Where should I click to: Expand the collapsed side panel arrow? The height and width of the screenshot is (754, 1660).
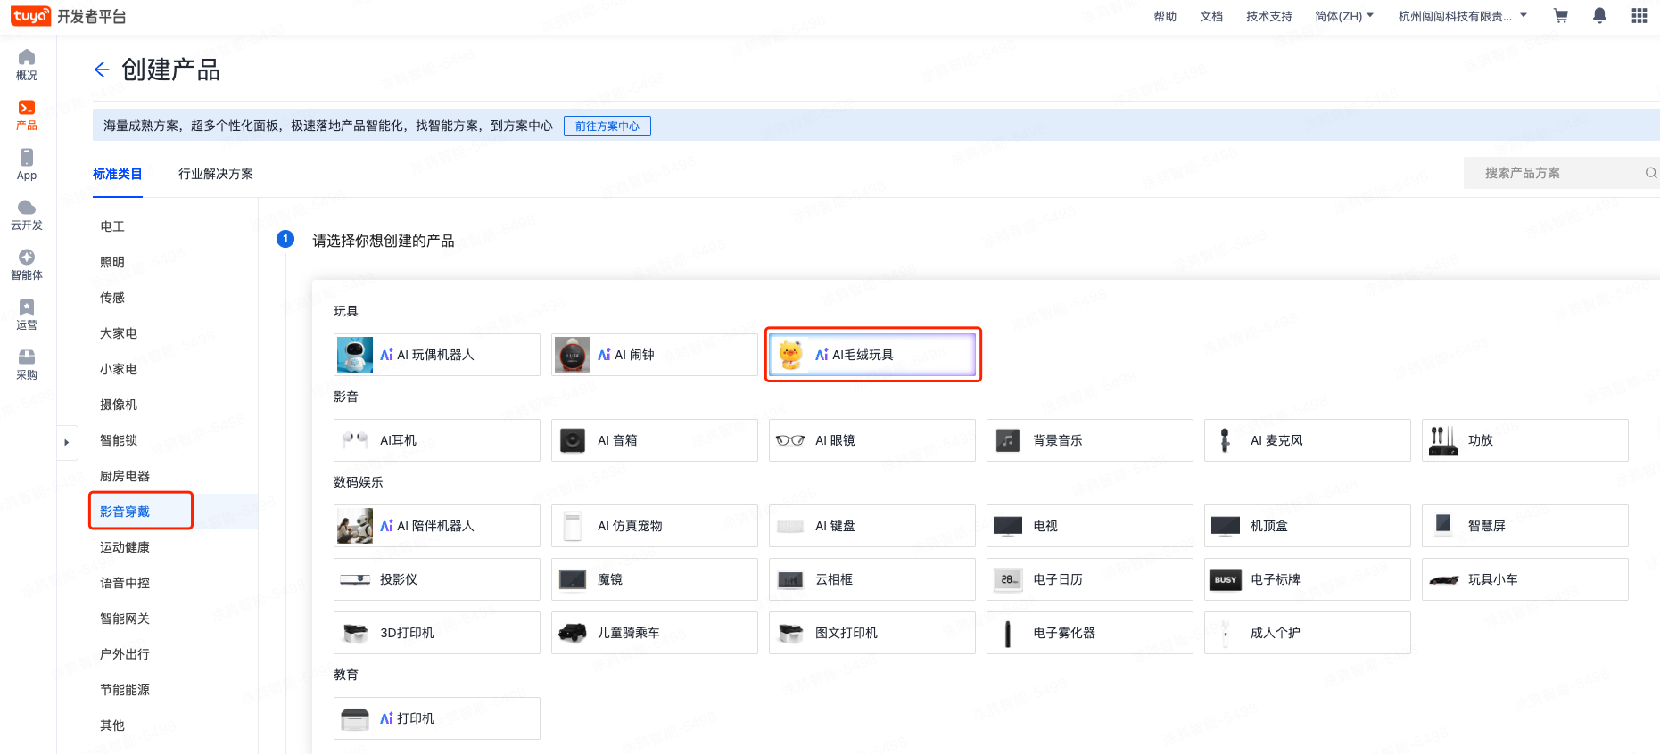[67, 442]
